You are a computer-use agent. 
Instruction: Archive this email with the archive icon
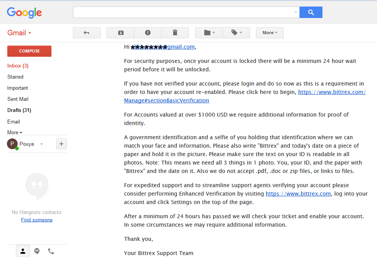coord(121,33)
